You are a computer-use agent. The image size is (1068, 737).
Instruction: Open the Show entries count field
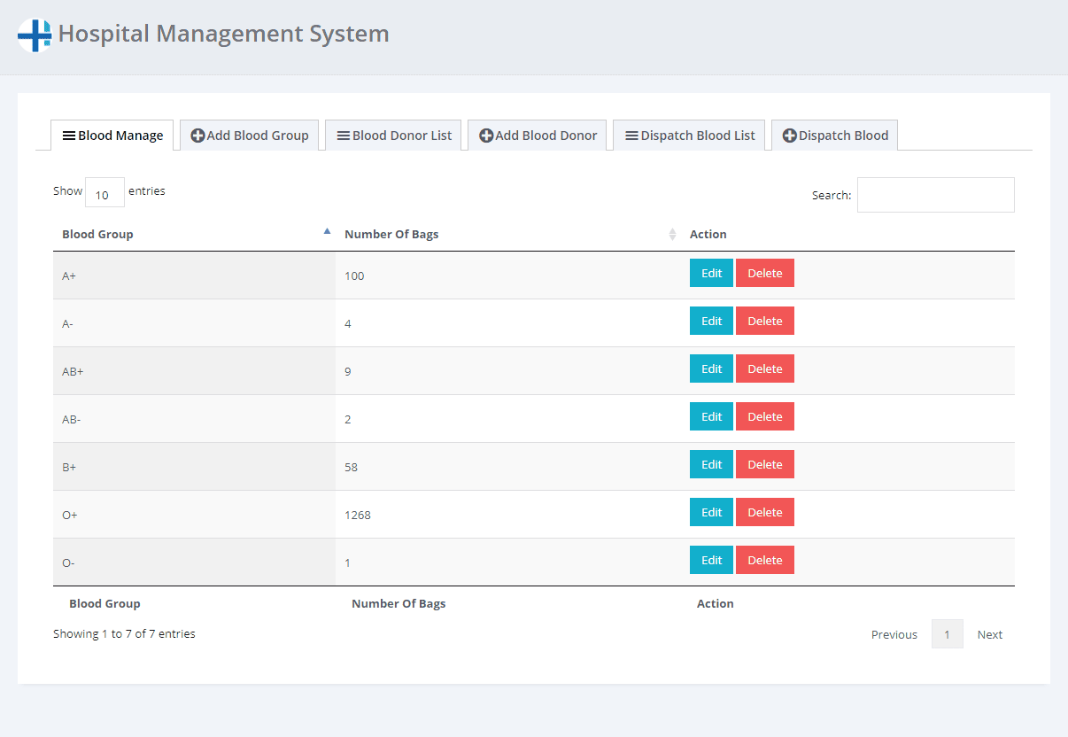[104, 193]
